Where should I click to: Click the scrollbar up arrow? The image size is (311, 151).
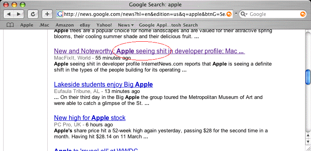click(308, 136)
